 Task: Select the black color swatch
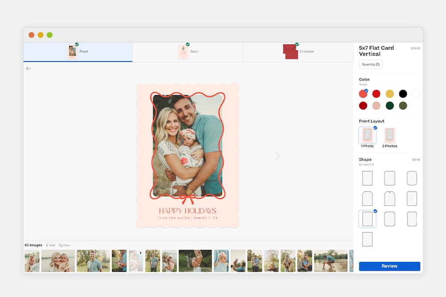coord(403,94)
